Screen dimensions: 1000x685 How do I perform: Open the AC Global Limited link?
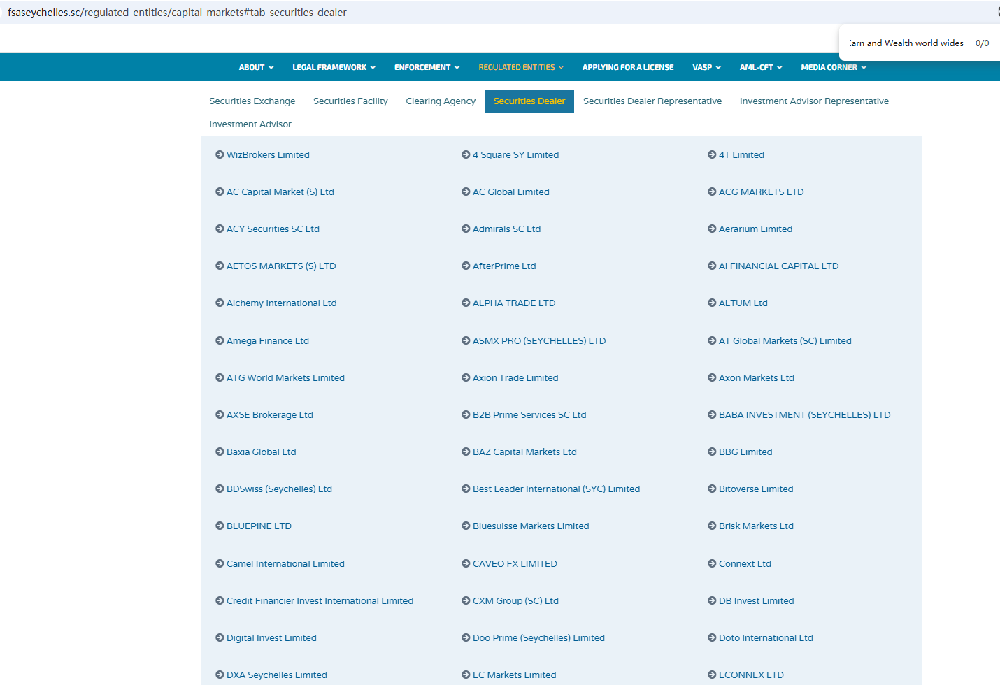click(511, 192)
